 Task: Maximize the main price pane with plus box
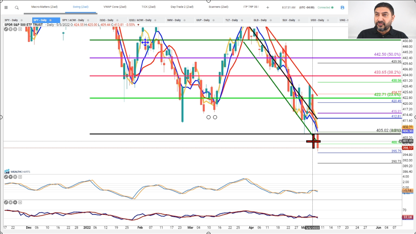click(20, 29)
